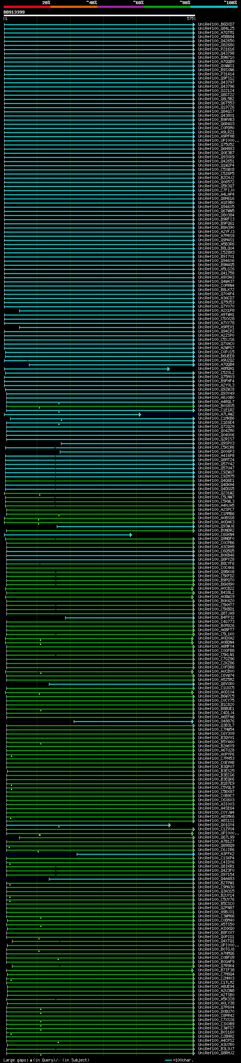Select the UniRef100_C5XWX8 label
This screenshot has height=1063, width=241.
[216, 170]
